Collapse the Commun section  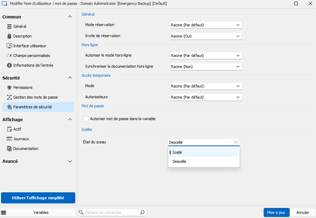69,16
